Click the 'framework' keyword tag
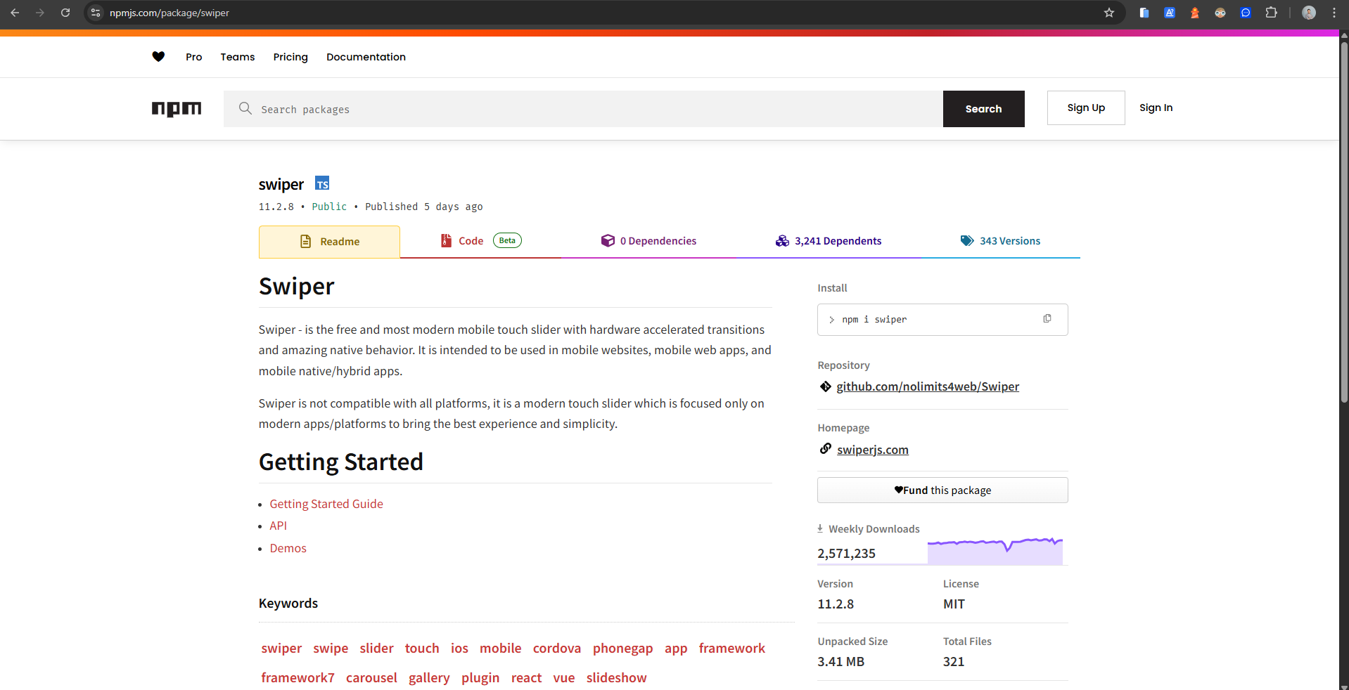1349x690 pixels. click(x=731, y=648)
